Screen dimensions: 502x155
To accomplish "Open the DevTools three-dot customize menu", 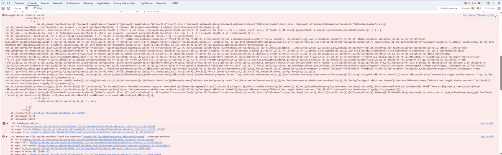I will 494,3.
